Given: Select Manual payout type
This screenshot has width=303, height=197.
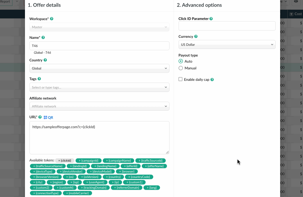Looking at the screenshot, I should [x=181, y=68].
